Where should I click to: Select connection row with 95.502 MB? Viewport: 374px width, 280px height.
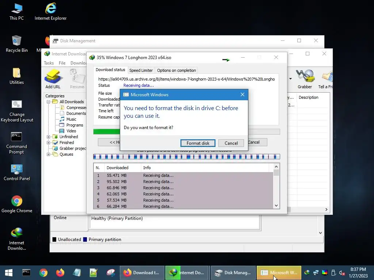click(x=183, y=182)
